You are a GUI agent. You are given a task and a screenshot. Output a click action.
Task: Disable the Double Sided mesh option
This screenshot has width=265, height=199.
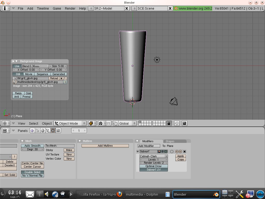pos(32,172)
